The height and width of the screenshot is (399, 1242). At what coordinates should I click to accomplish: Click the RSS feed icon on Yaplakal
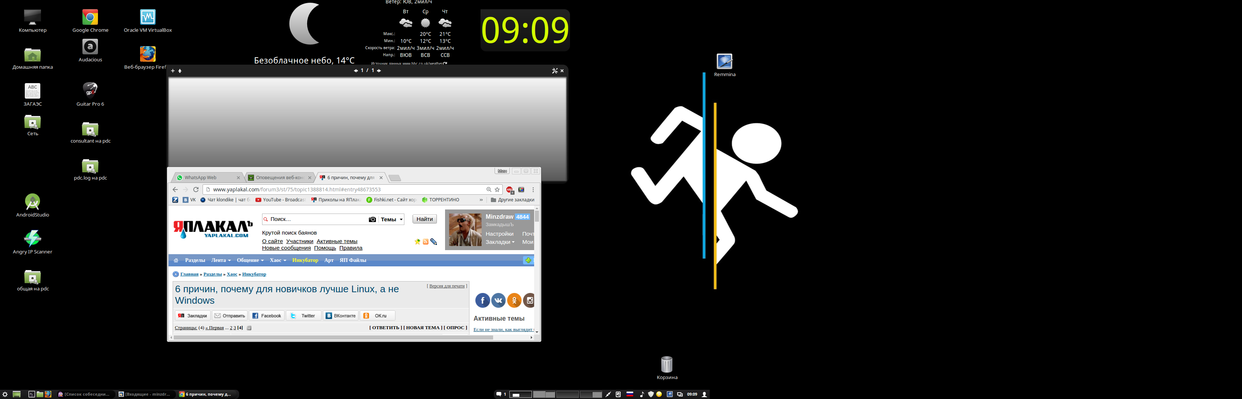[x=426, y=241]
